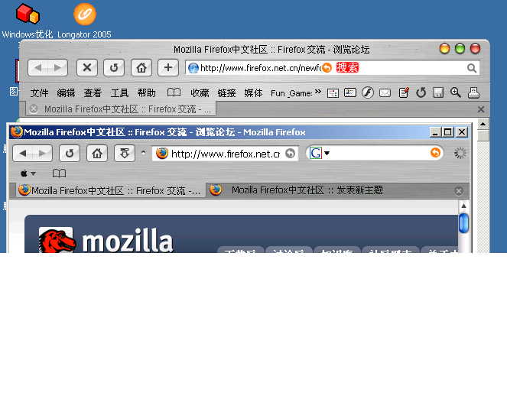Open the 链接 links toolbar item
This screenshot has height=412, width=507.
click(x=226, y=93)
